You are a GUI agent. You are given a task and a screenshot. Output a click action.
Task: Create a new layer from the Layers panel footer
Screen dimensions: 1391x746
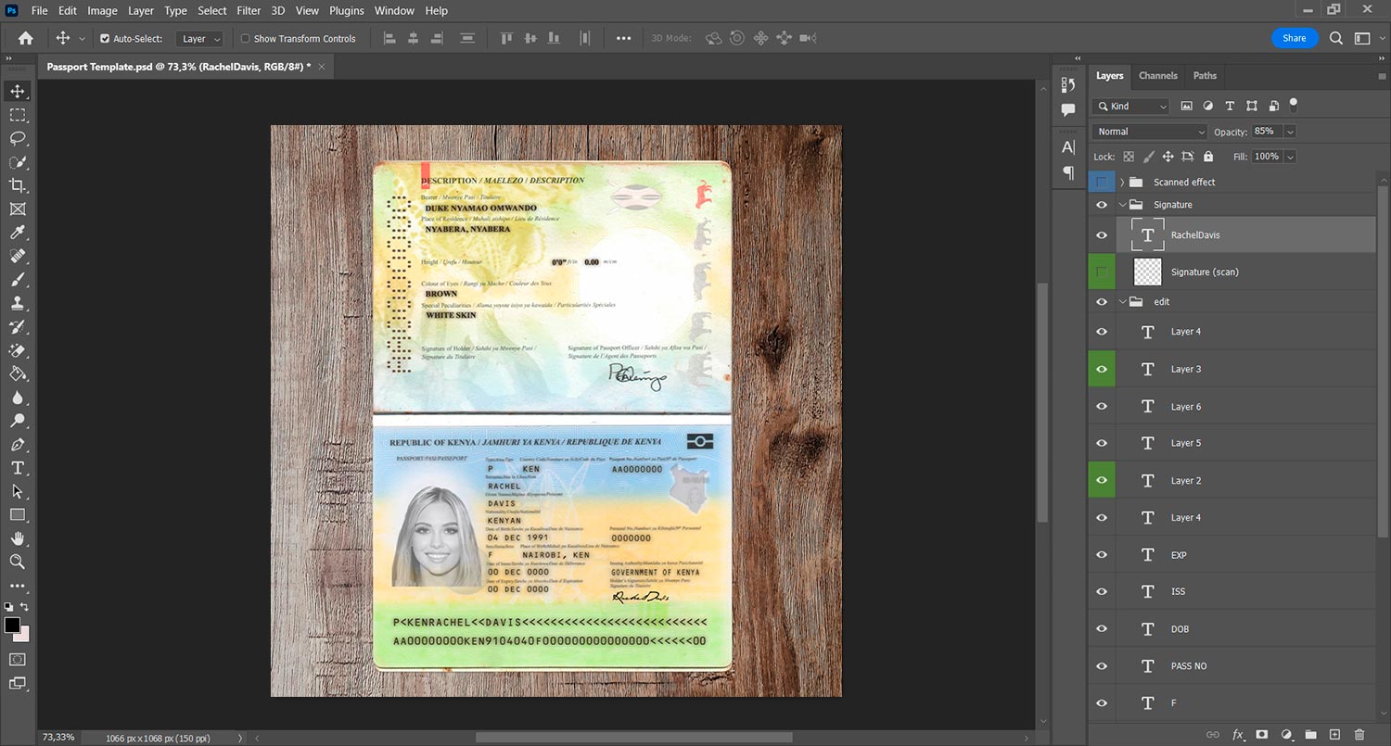pyautogui.click(x=1335, y=735)
